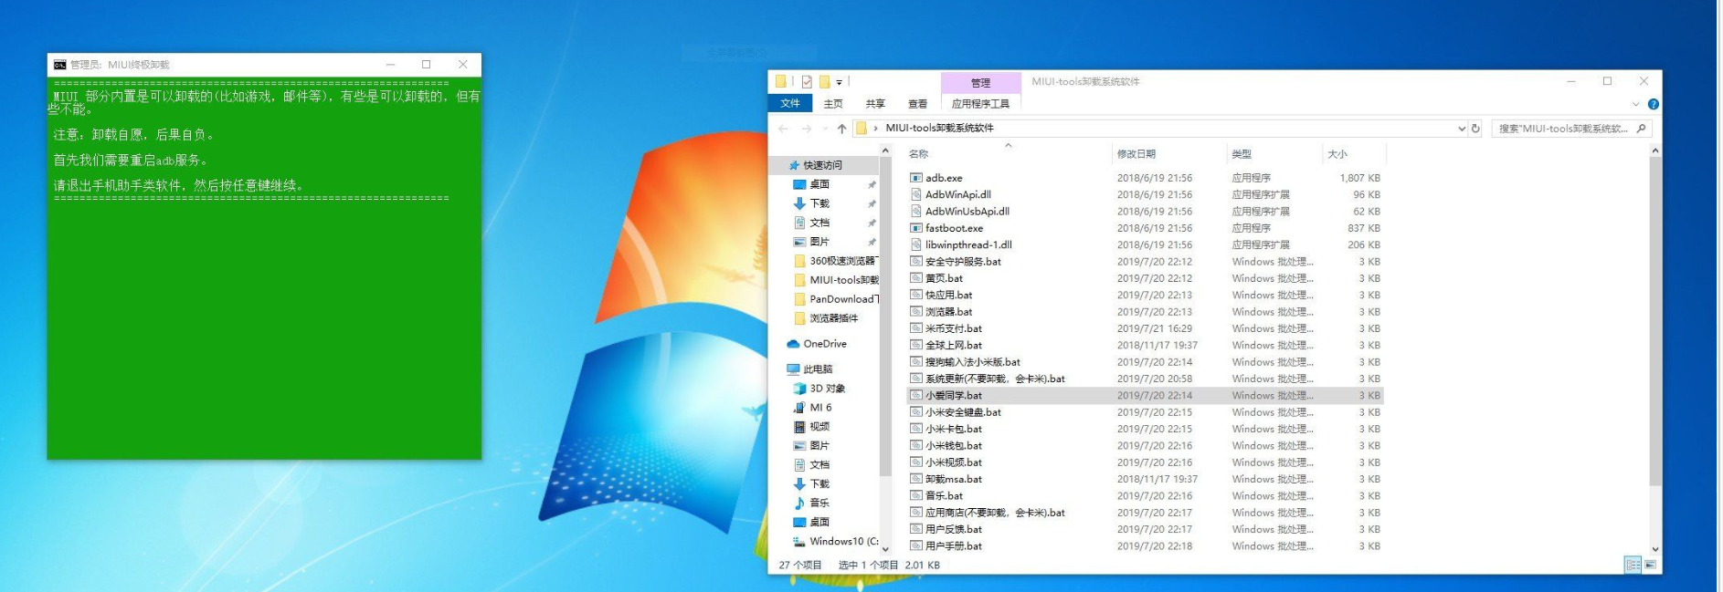Viewport: 1723px width, 592px height.
Task: Switch to large icons view in status bar
Action: (1650, 565)
